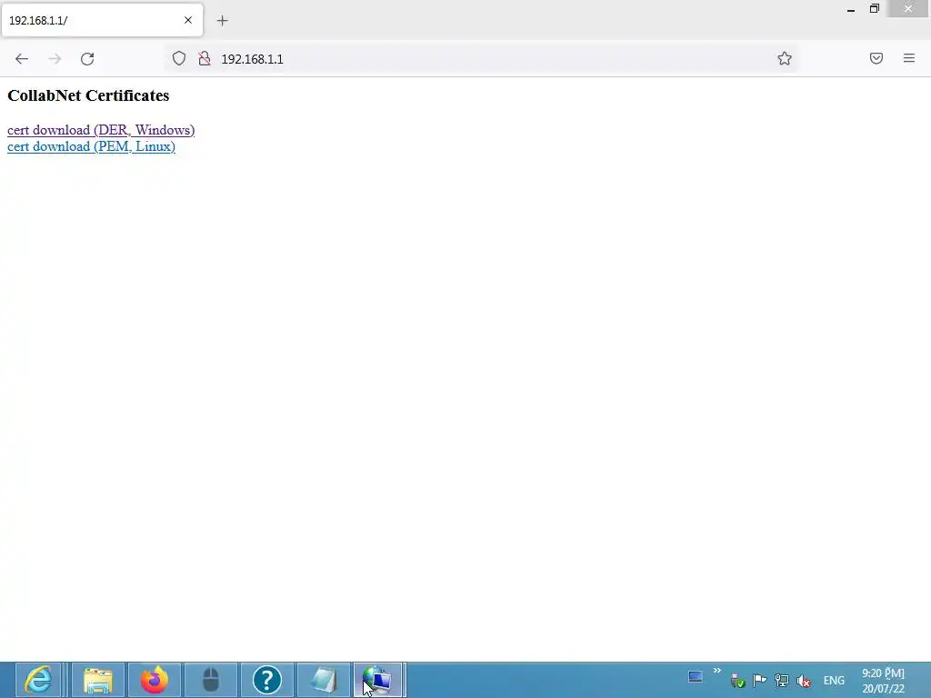Select the 192.168.1.1/ tab
This screenshot has height=698, width=931.
(x=102, y=20)
